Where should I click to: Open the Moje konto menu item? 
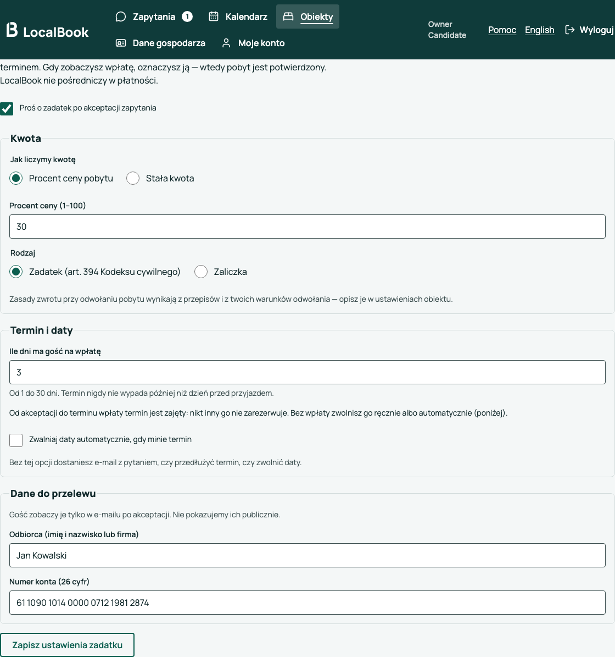[253, 43]
